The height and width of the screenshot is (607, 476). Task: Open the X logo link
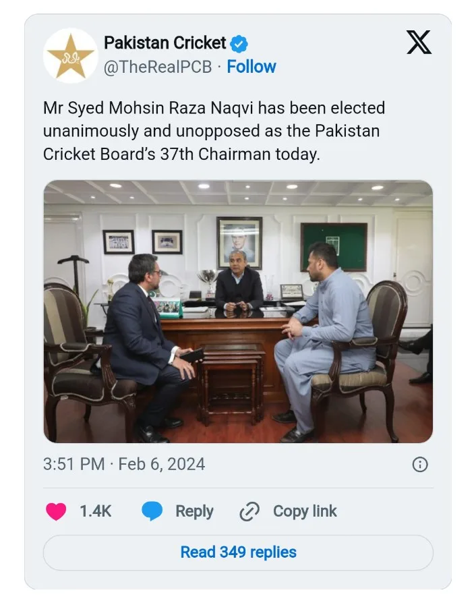[419, 43]
